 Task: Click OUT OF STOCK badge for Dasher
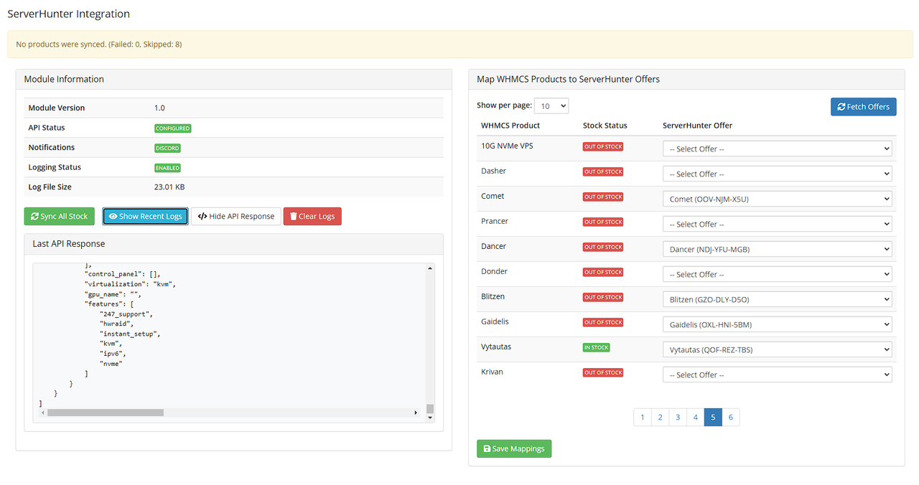click(x=603, y=171)
